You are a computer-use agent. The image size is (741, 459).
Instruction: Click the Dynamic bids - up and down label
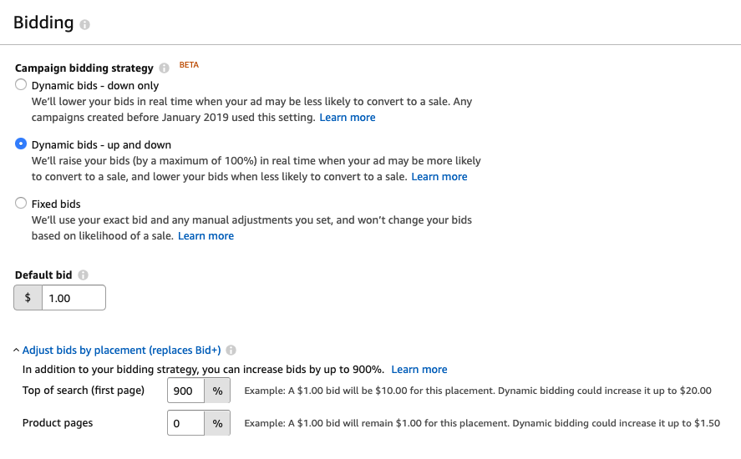[89, 144]
